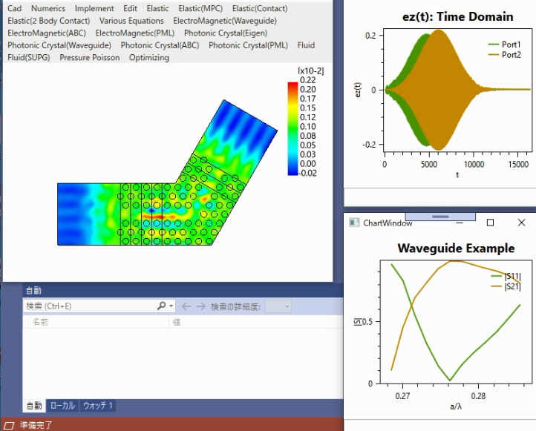Open the Fluid menu
This screenshot has height=431, width=536.
[306, 45]
